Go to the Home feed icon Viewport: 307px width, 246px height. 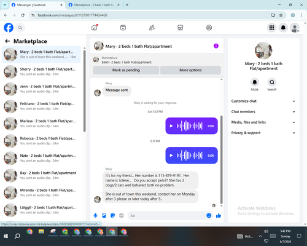pos(95,28)
